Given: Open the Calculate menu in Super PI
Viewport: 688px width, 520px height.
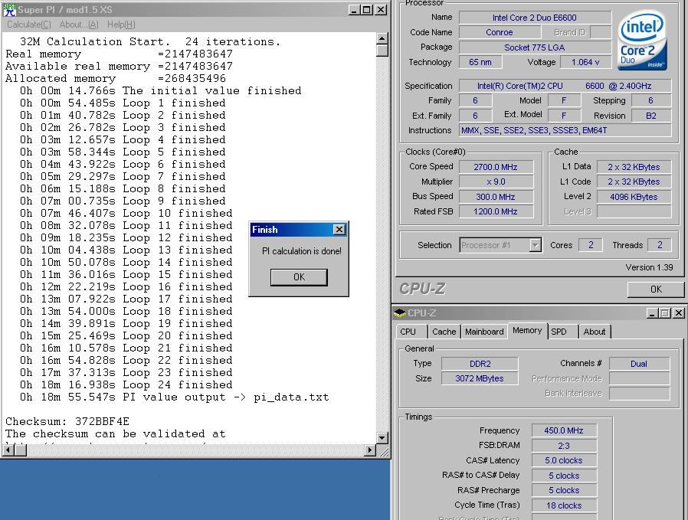Looking at the screenshot, I should pyautogui.click(x=29, y=25).
